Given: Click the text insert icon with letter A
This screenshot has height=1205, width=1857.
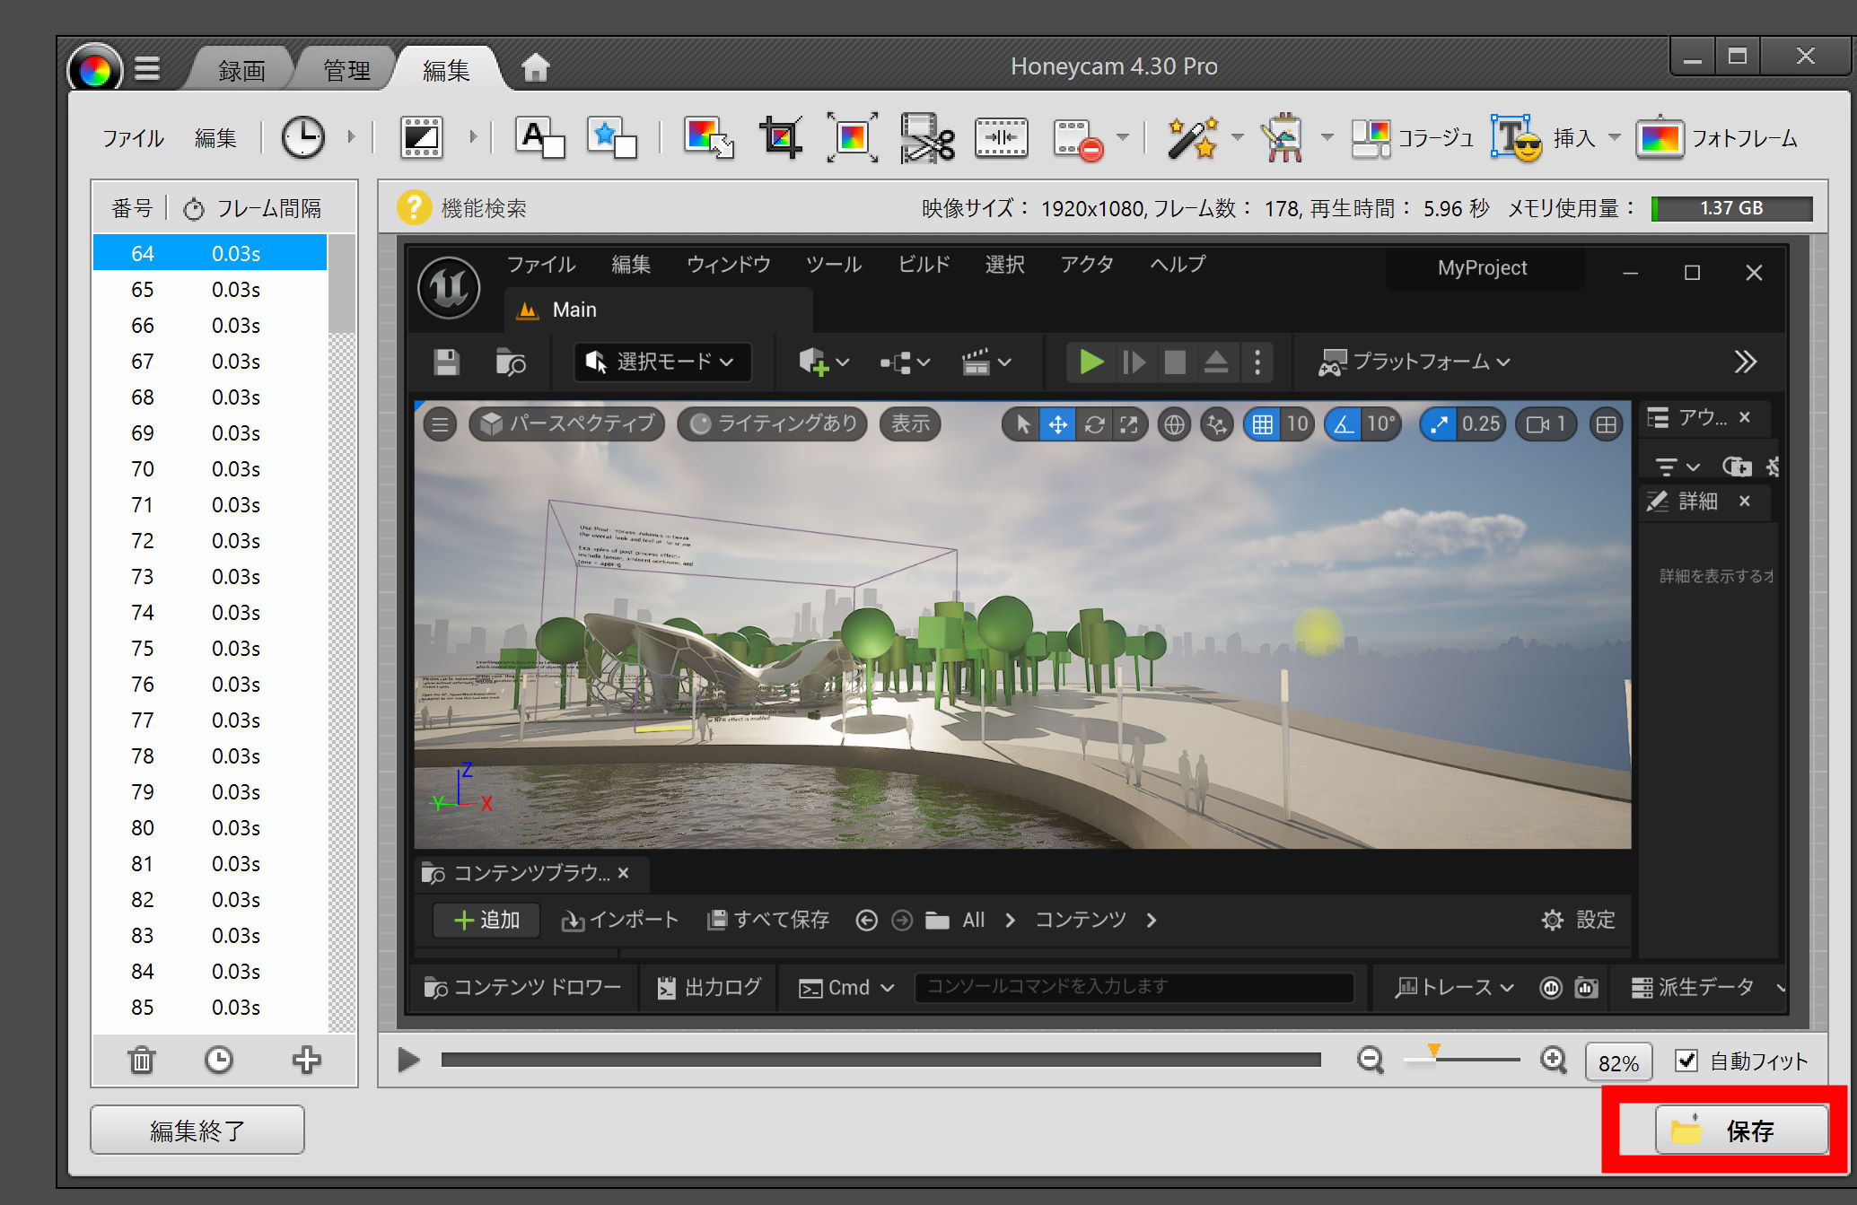Looking at the screenshot, I should [x=539, y=138].
